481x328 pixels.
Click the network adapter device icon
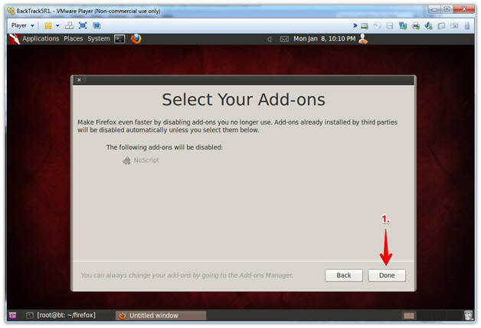pyautogui.click(x=402, y=26)
